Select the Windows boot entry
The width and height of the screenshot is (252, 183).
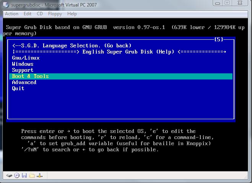(121, 64)
